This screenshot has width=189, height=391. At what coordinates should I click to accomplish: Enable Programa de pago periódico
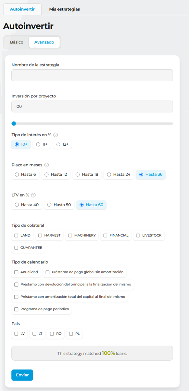point(16,309)
